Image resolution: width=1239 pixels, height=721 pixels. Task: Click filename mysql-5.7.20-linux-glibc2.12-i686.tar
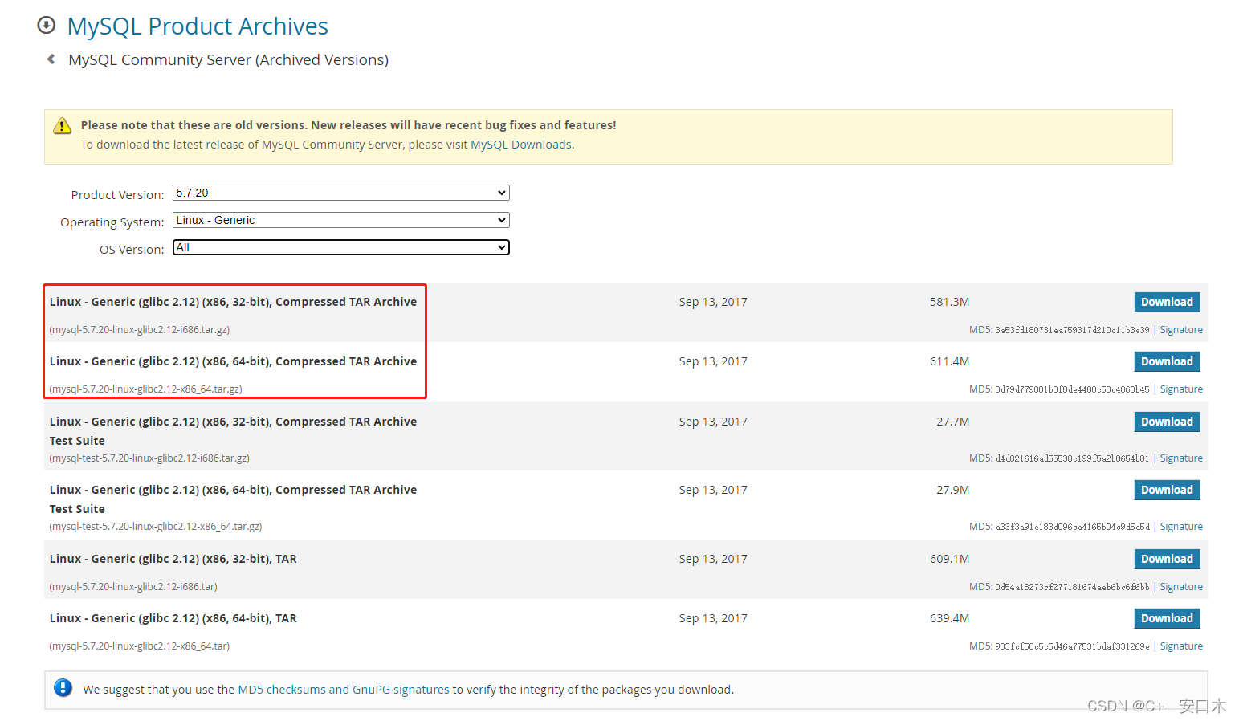pos(133,587)
